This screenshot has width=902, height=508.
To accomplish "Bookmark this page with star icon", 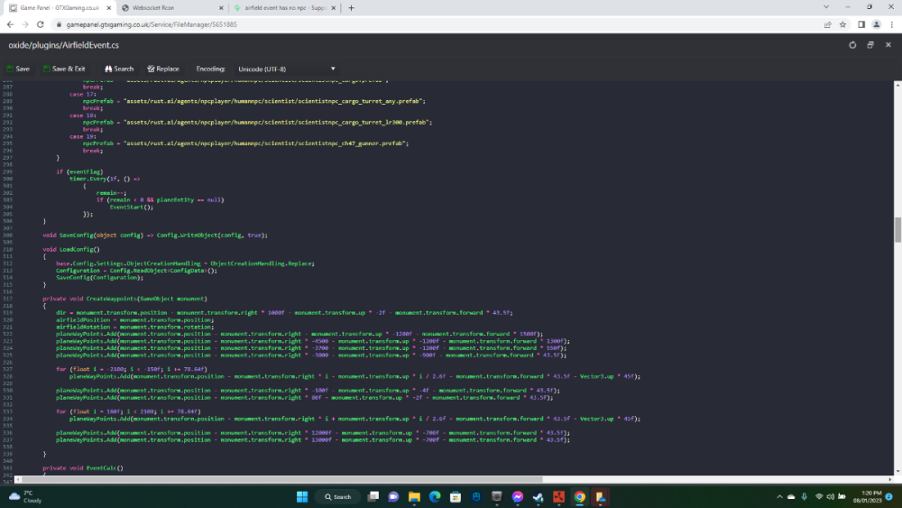I will (842, 24).
